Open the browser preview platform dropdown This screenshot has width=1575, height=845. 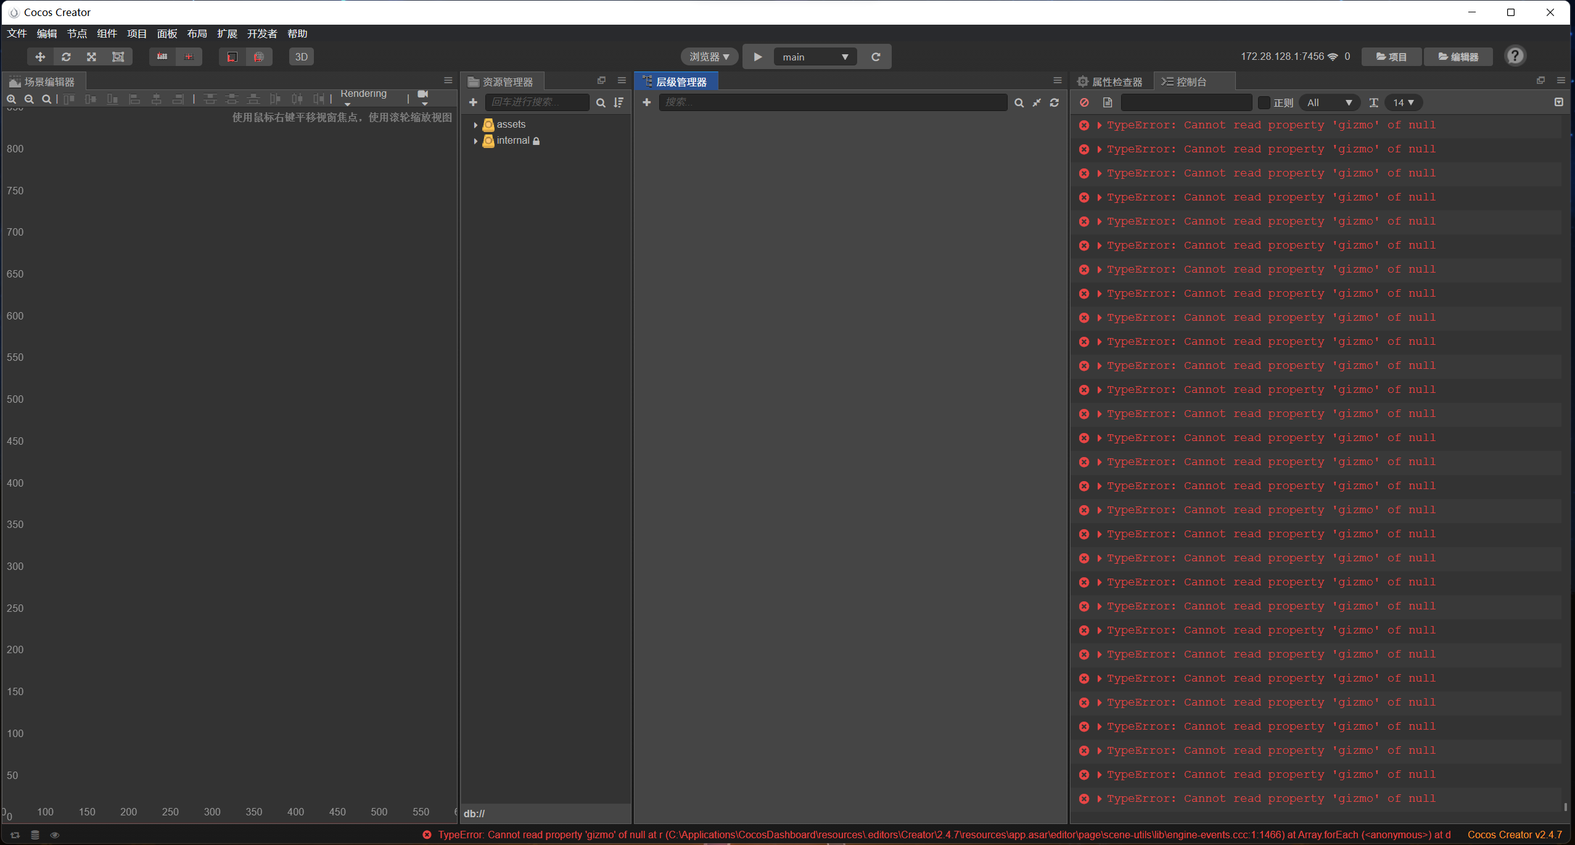[x=709, y=57]
